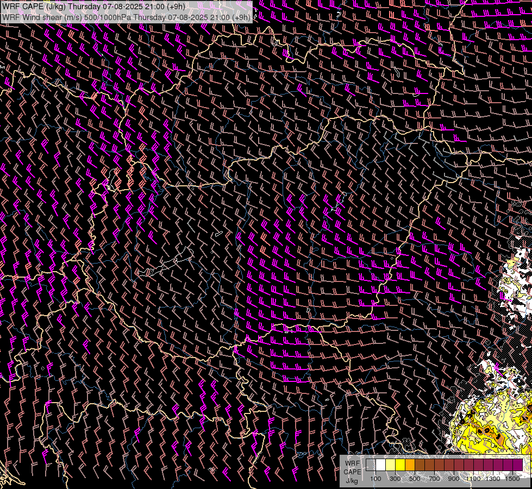The image size is (532, 489).
Task: Click the elongated white lake outline mid-map
Action: 165,262
